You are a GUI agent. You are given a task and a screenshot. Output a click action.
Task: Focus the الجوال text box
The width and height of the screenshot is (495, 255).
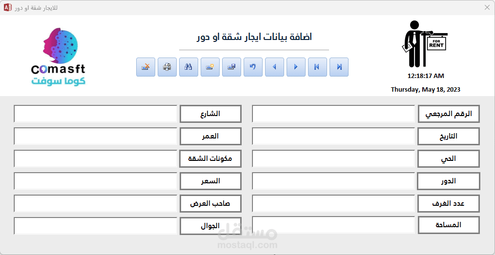pyautogui.click(x=95, y=226)
